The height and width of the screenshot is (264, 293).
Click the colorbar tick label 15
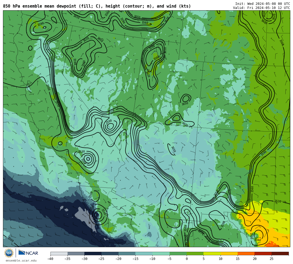pos(238,259)
